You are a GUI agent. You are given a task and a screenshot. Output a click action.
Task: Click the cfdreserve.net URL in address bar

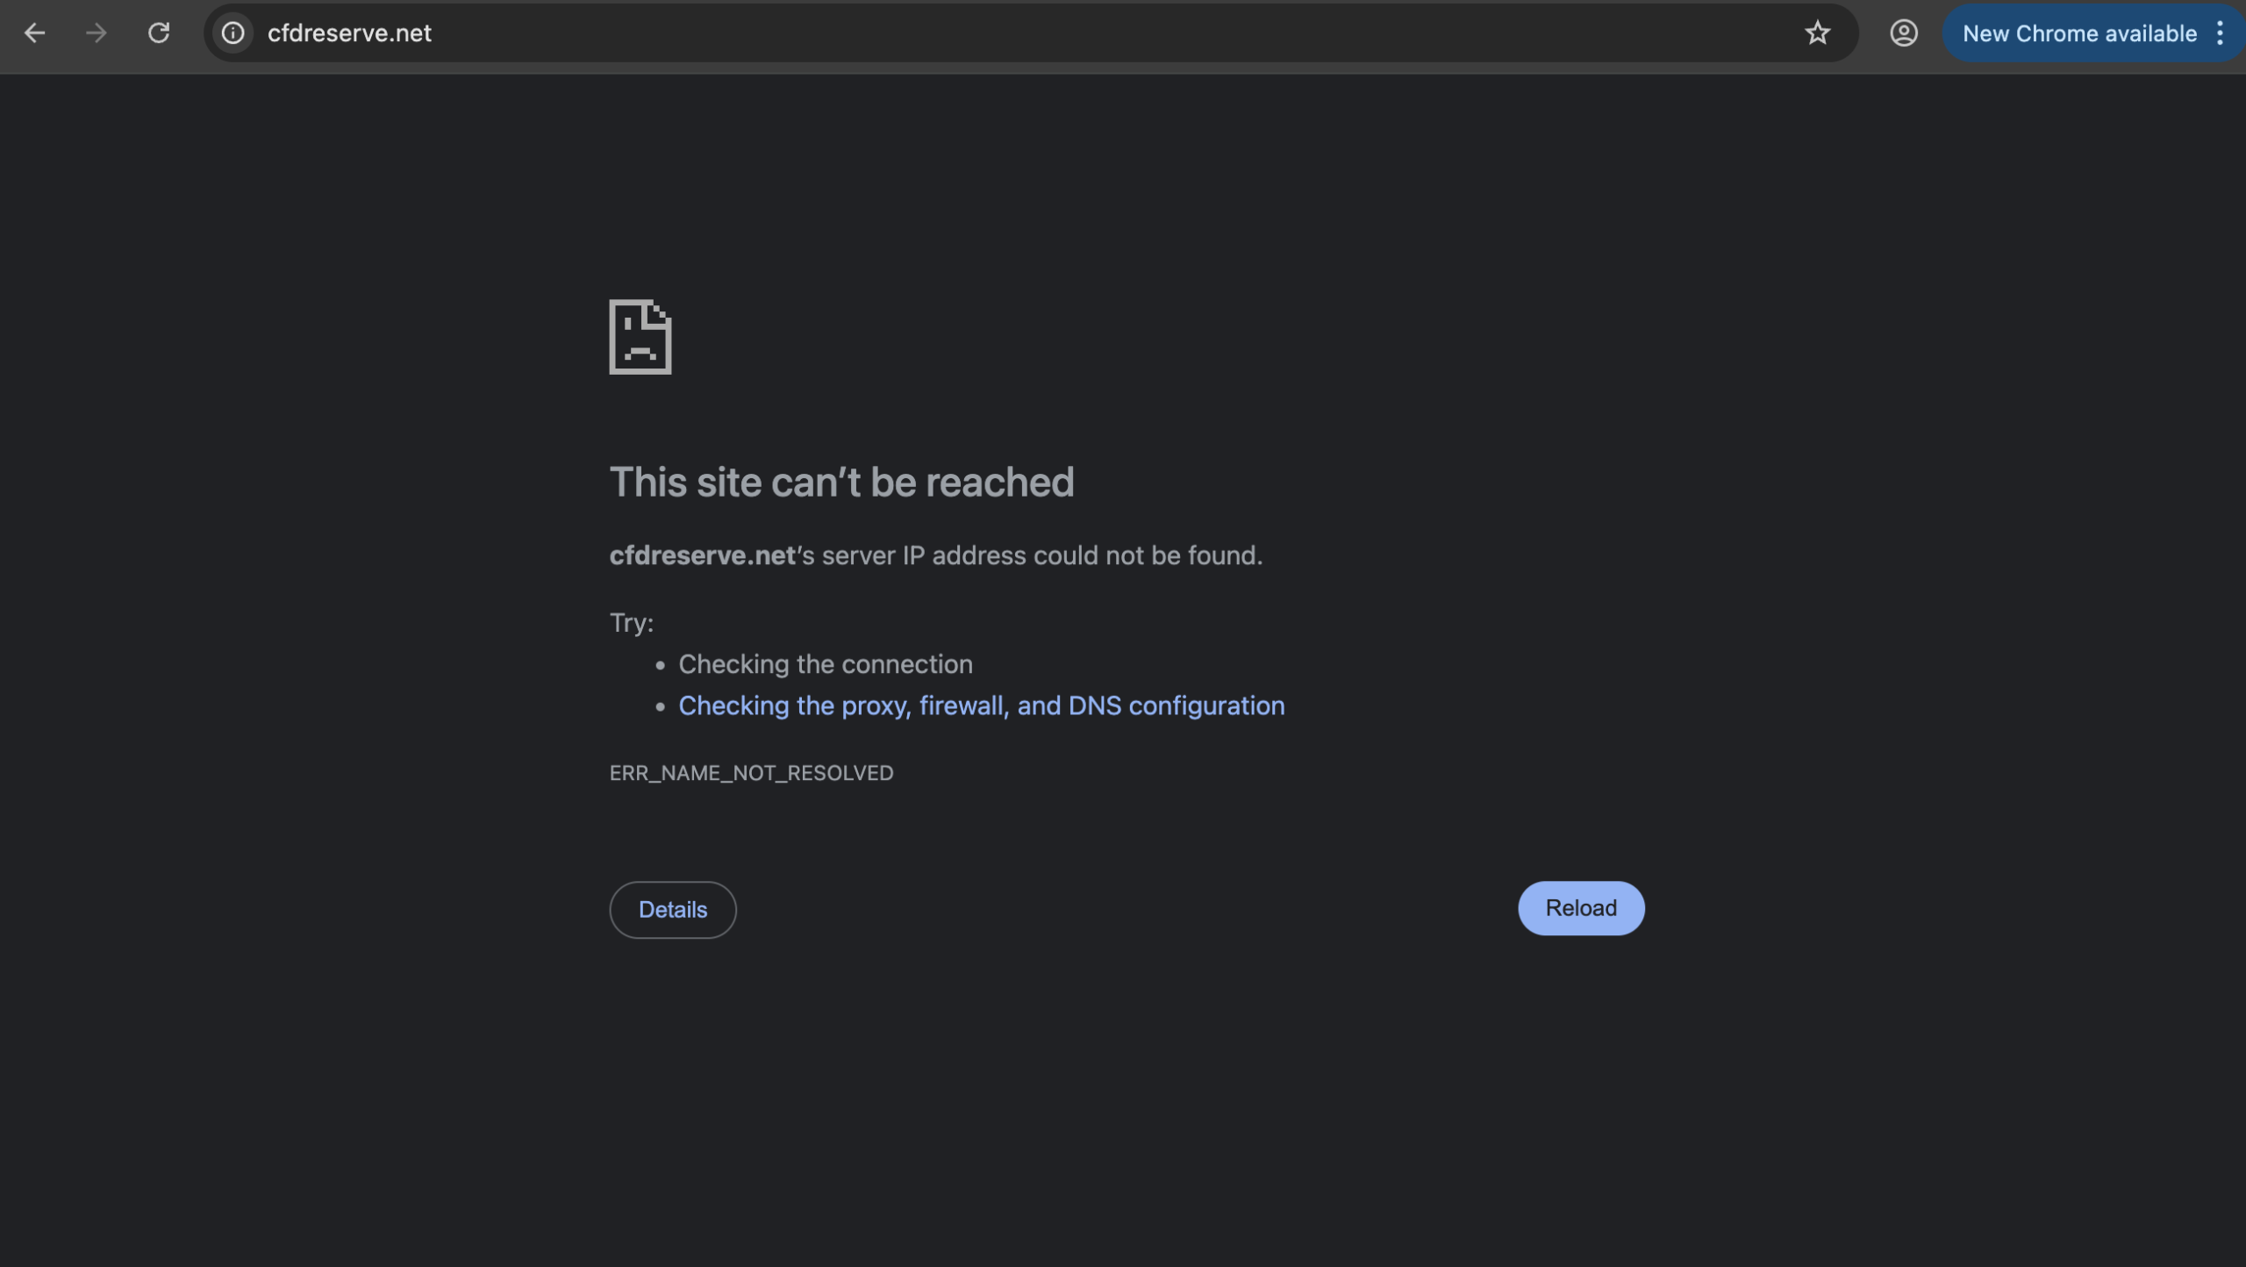tap(349, 33)
